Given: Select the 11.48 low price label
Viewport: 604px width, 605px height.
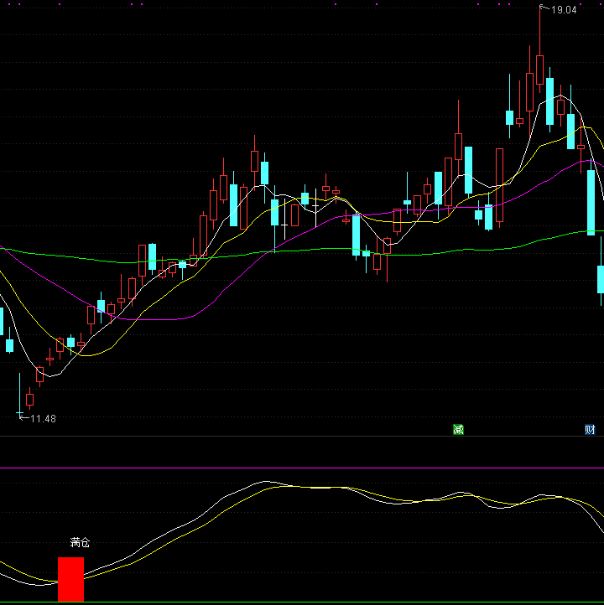Looking at the screenshot, I should pos(43,419).
